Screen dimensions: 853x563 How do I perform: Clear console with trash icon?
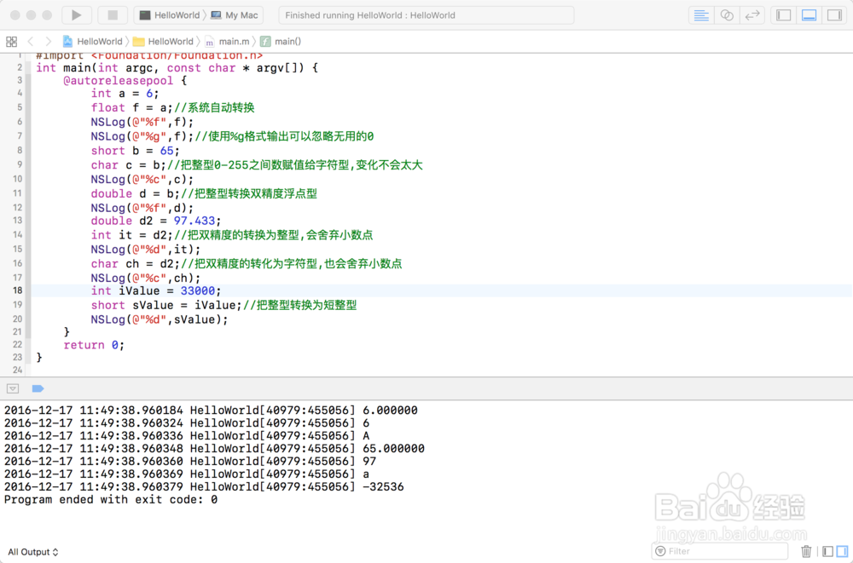click(x=806, y=552)
